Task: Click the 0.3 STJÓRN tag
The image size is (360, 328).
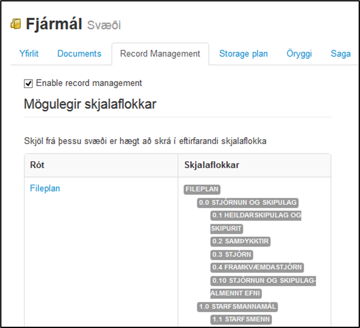Action: pyautogui.click(x=232, y=255)
